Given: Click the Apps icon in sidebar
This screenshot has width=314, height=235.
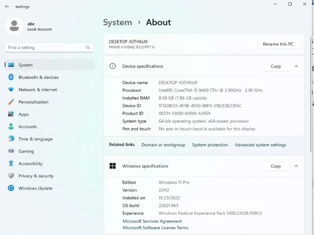Looking at the screenshot, I should 11,114.
